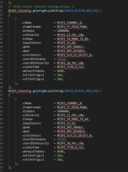Click .csPolarity field in gConfigMcspi0ChCfg block
The width and height of the screenshot is (128, 172).
pos(30,35)
